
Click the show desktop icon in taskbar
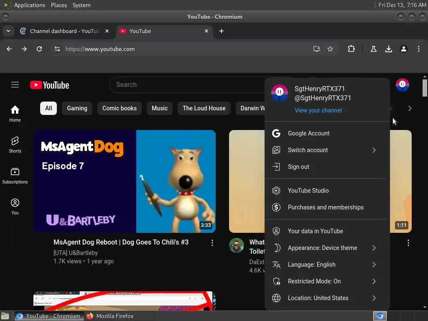[5, 316]
